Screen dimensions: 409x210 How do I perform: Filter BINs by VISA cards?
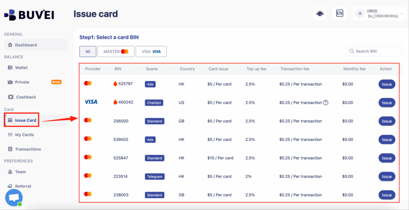151,51
